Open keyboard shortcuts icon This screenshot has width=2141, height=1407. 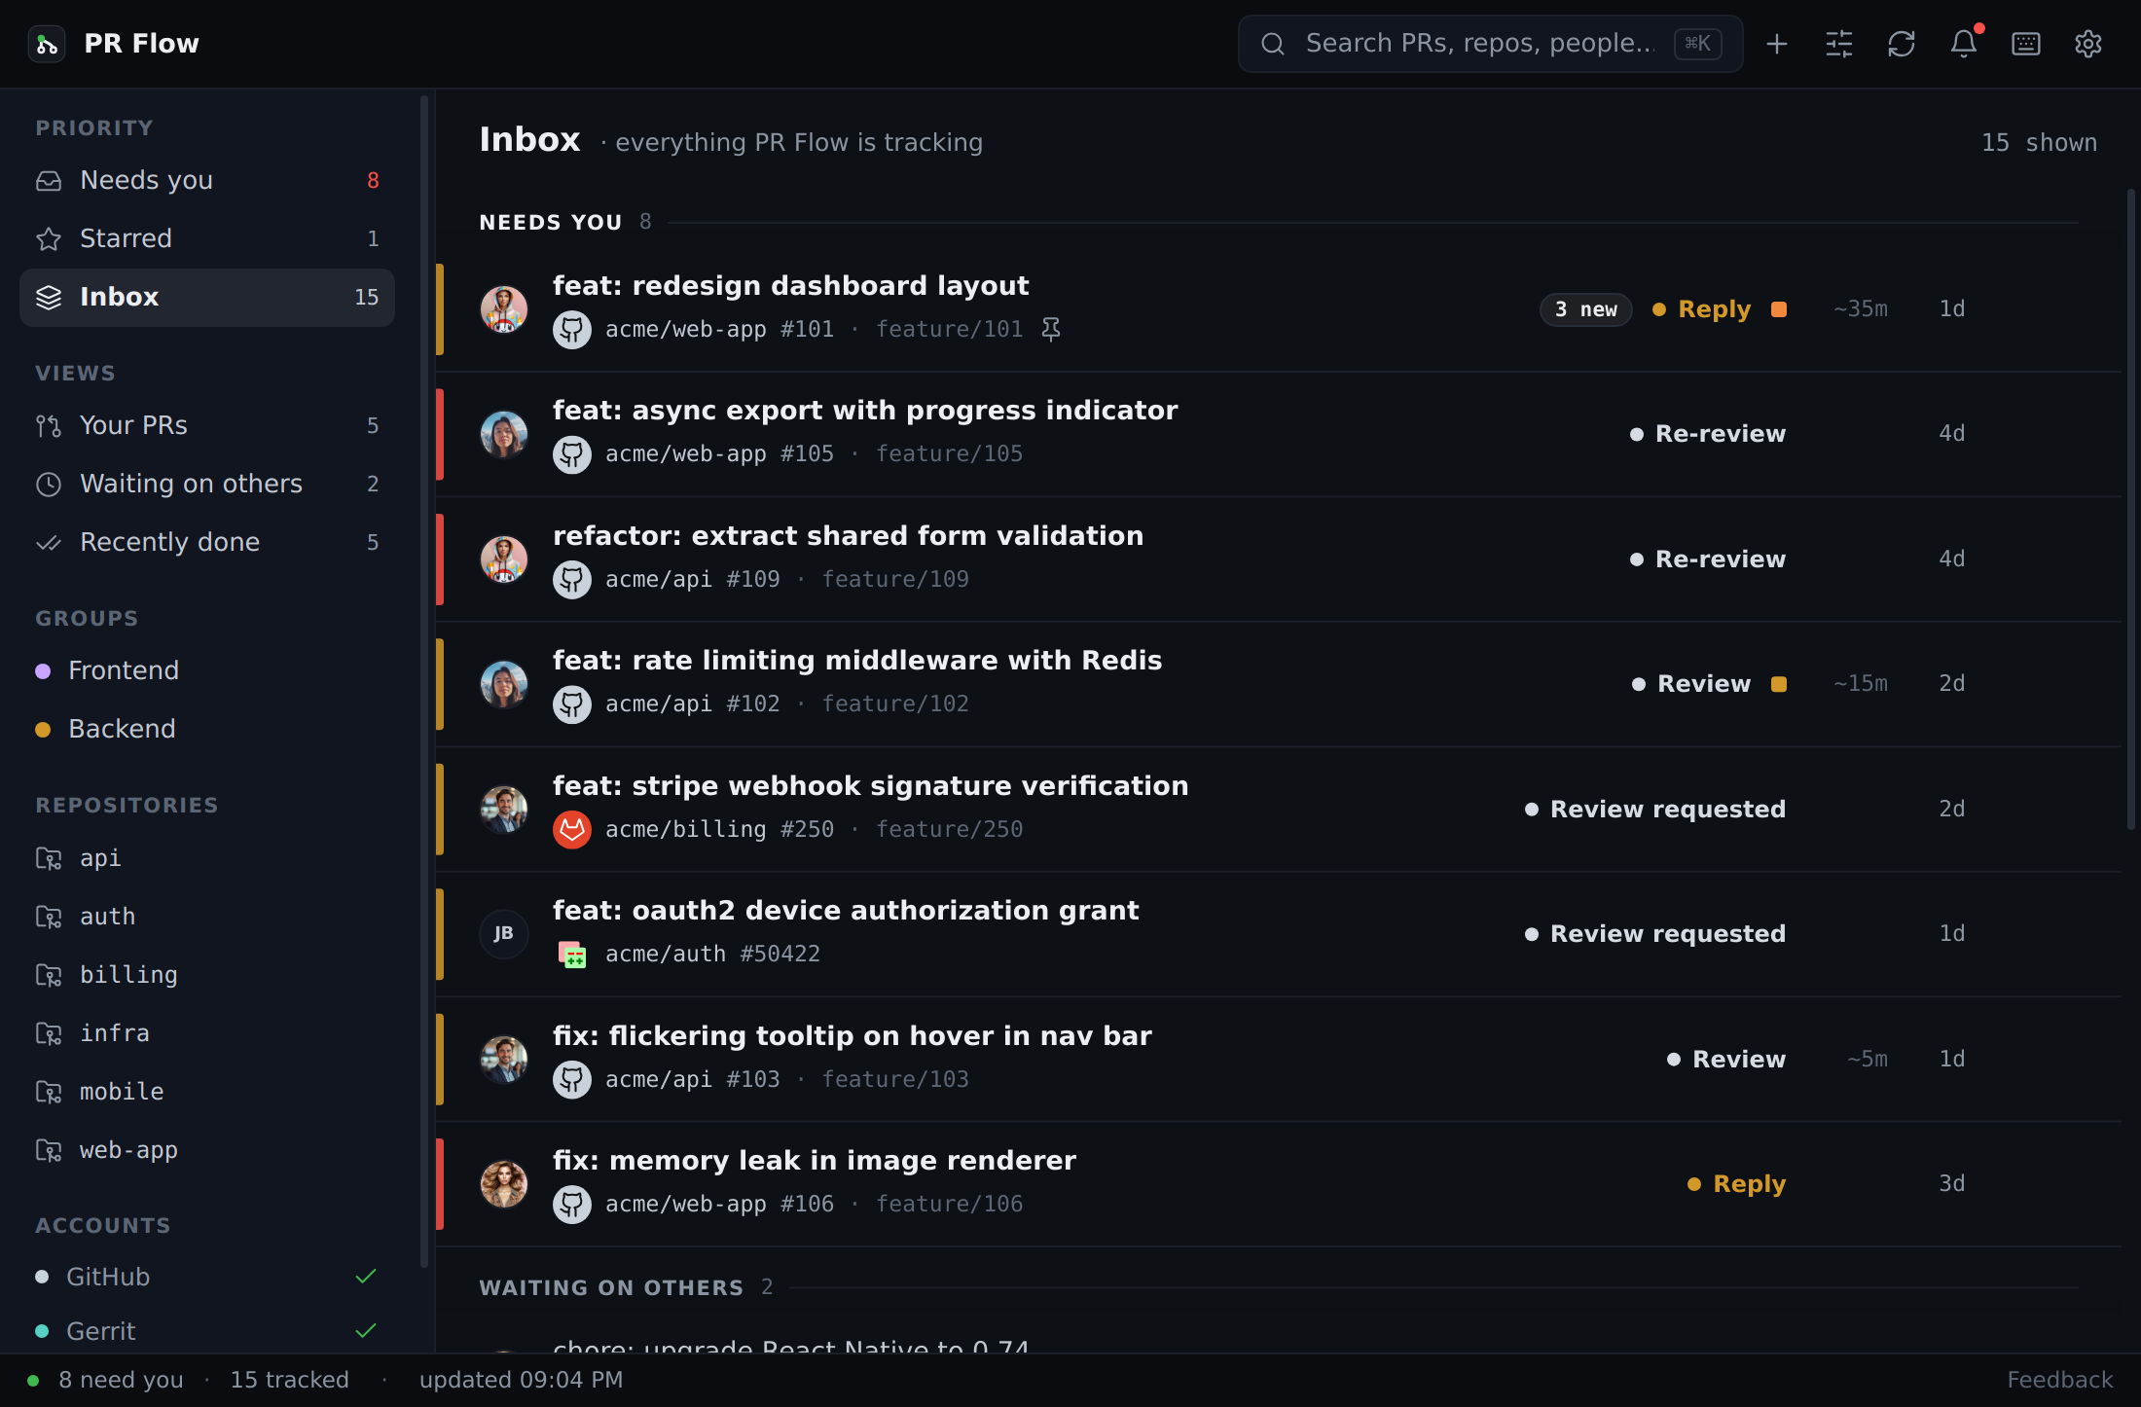point(2026,44)
